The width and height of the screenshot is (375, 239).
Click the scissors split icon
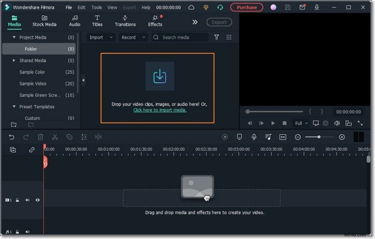tap(55, 137)
